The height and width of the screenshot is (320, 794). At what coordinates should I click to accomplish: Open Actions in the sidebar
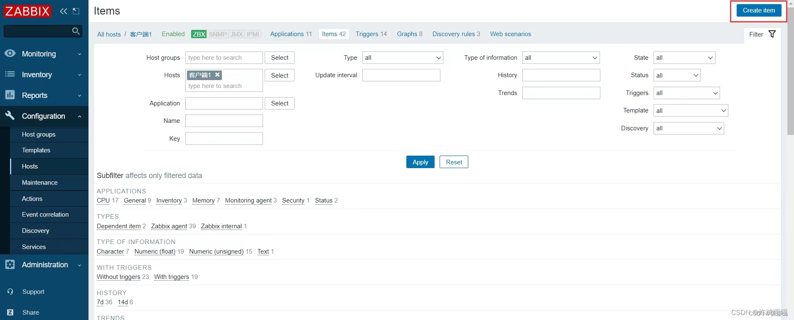click(49, 199)
